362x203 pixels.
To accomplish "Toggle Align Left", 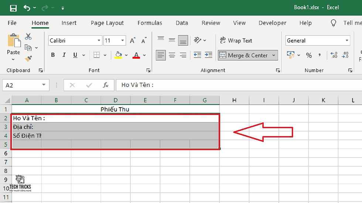I will click(161, 55).
